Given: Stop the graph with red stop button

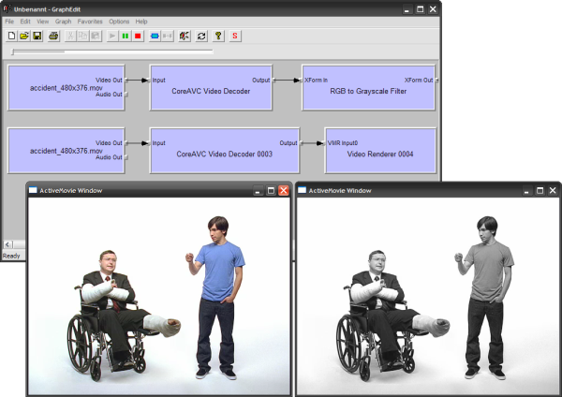Looking at the screenshot, I should click(x=138, y=36).
